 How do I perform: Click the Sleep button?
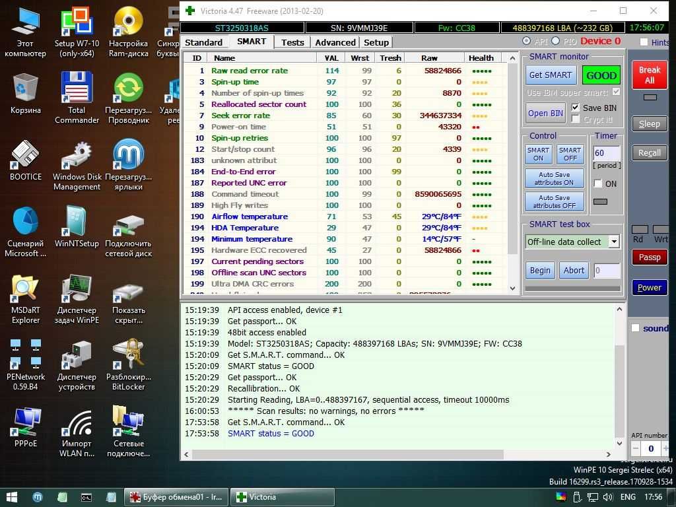pos(650,124)
